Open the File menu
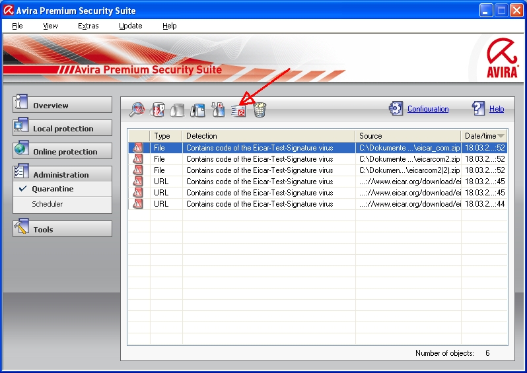 coord(17,26)
